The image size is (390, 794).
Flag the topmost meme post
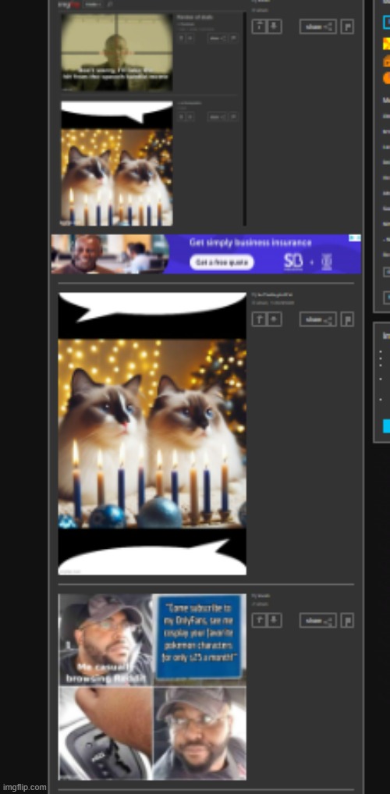[x=347, y=27]
